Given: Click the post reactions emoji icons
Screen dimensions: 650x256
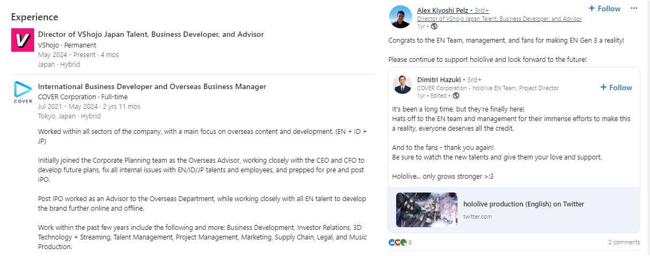Looking at the screenshot, I should pyautogui.click(x=398, y=242).
